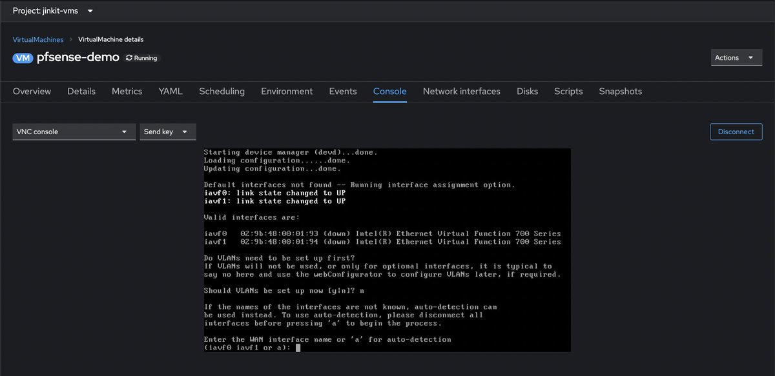Open the Scripts tab
775x376 pixels.
point(568,92)
